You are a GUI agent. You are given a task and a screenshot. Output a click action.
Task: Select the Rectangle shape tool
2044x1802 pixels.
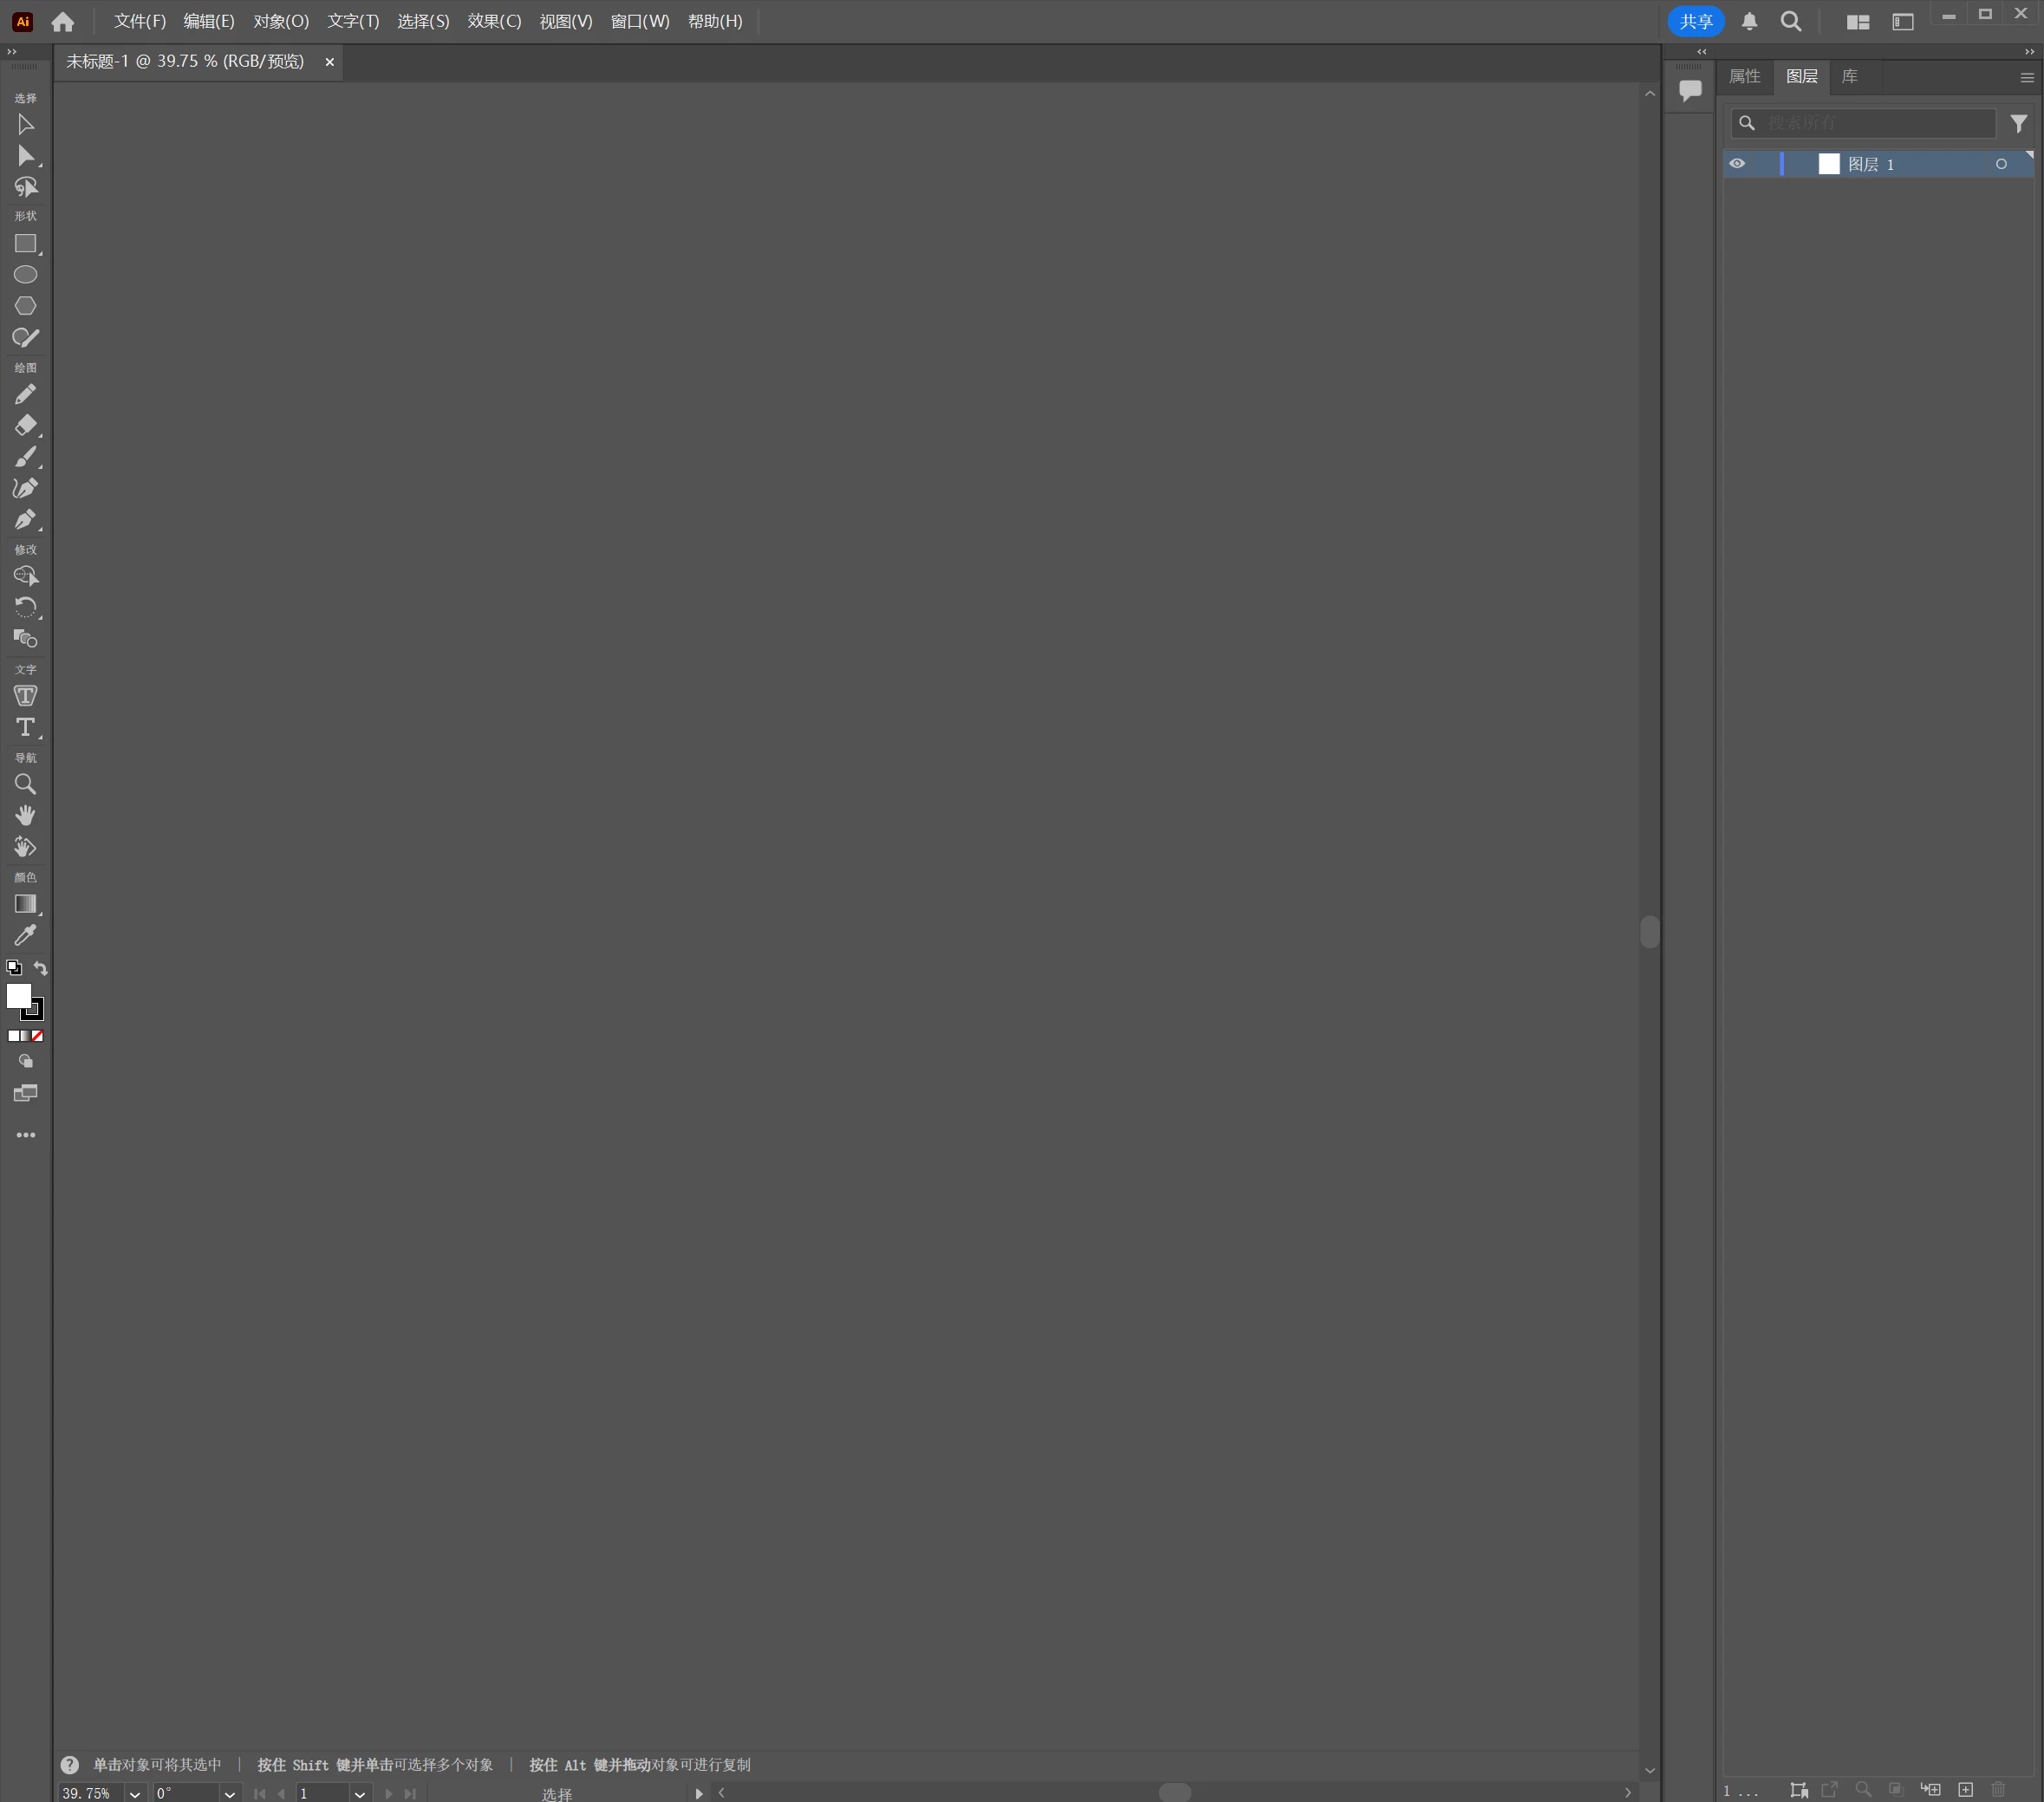click(x=25, y=244)
